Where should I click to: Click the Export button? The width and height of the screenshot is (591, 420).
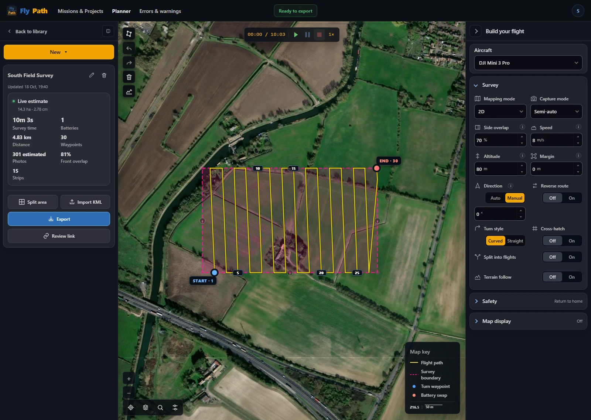point(59,219)
